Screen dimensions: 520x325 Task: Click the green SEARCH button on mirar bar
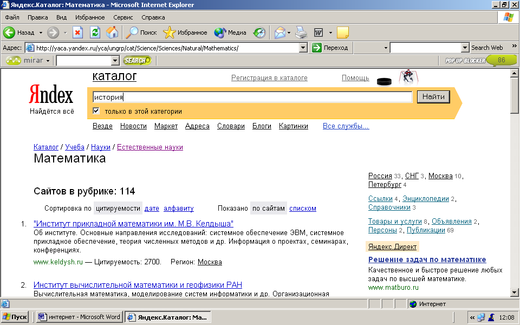coord(137,60)
